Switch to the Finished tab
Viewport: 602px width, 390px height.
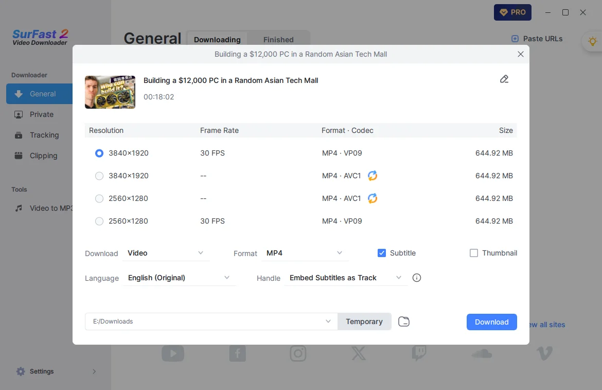point(278,40)
